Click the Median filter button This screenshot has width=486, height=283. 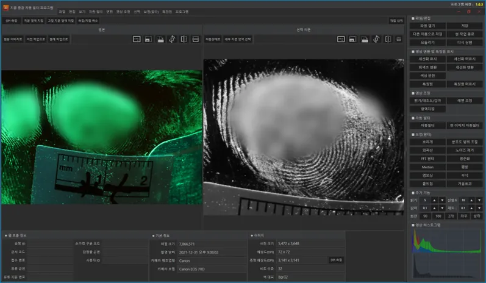click(x=427, y=167)
